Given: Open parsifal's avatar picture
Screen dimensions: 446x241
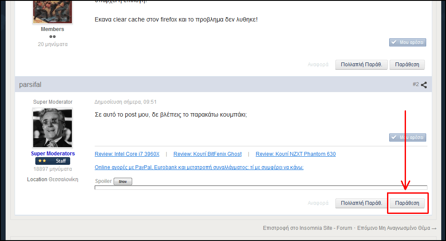Looking at the screenshot, I should pyautogui.click(x=53, y=128).
